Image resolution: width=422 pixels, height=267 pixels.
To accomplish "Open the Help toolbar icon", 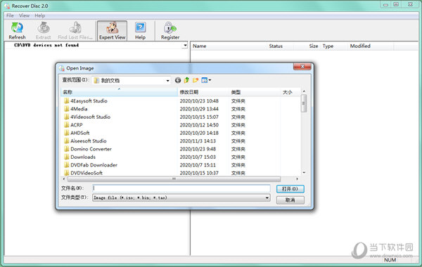I will [140, 27].
